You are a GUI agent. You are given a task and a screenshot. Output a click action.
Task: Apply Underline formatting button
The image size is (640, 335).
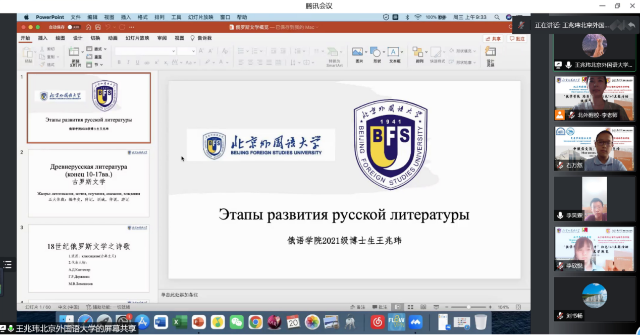click(138, 63)
